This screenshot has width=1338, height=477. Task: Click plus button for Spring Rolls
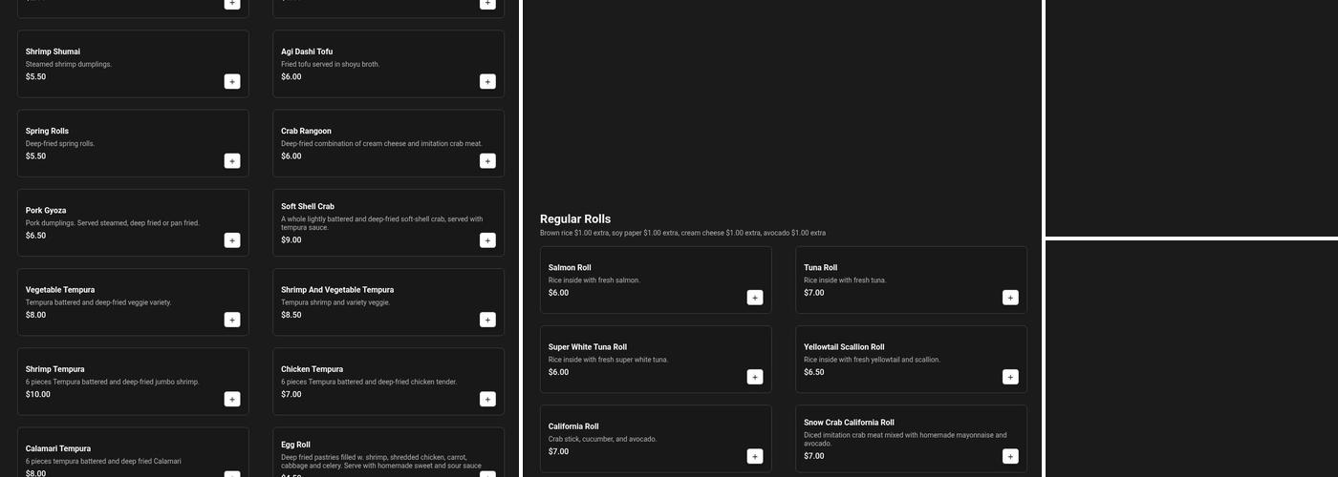(x=232, y=160)
